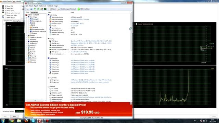
Task: Switch to Cooling Fans tab in Stability Test
Action: point(17,21)
